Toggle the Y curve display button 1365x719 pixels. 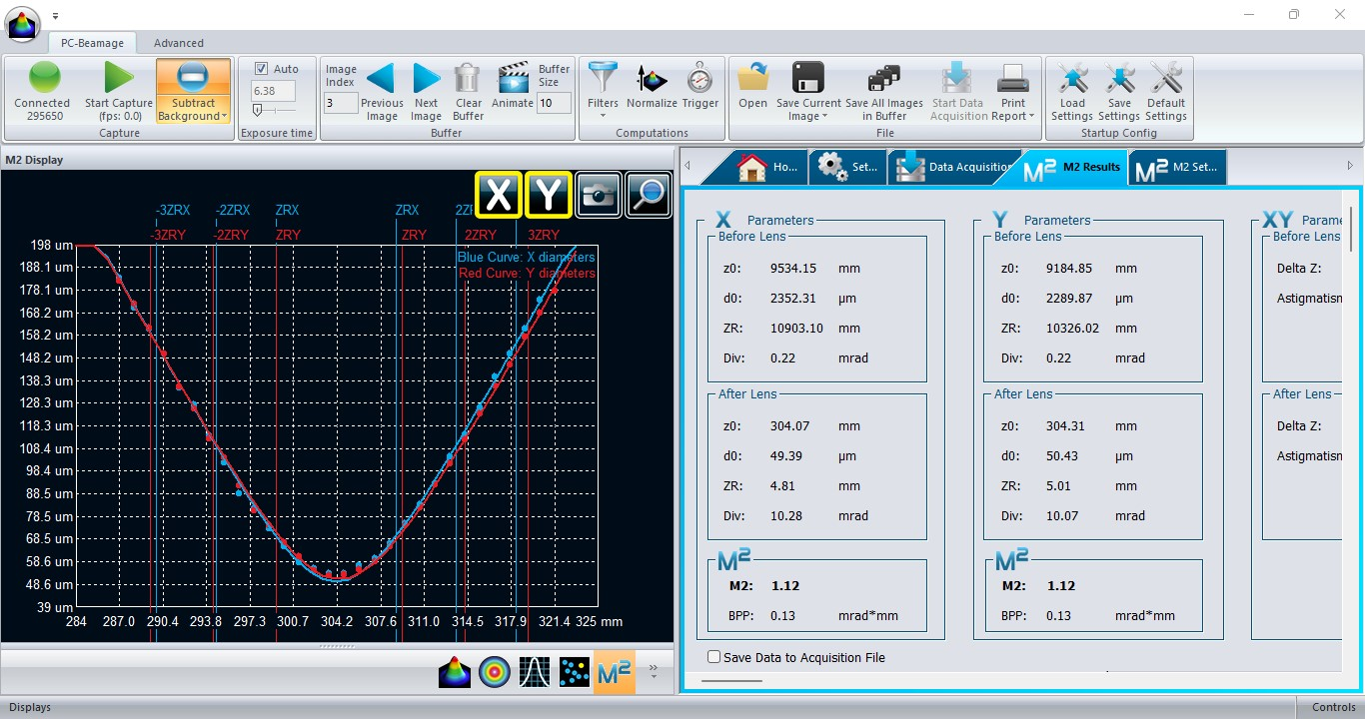548,195
